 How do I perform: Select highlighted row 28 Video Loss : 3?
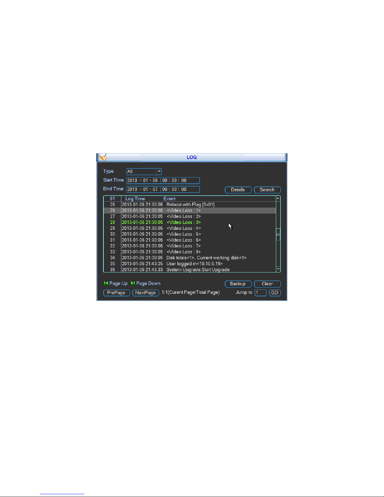click(190, 222)
